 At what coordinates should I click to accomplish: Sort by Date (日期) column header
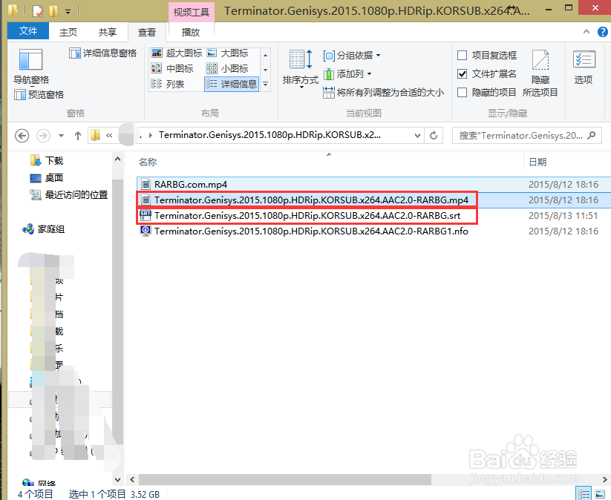click(x=538, y=162)
